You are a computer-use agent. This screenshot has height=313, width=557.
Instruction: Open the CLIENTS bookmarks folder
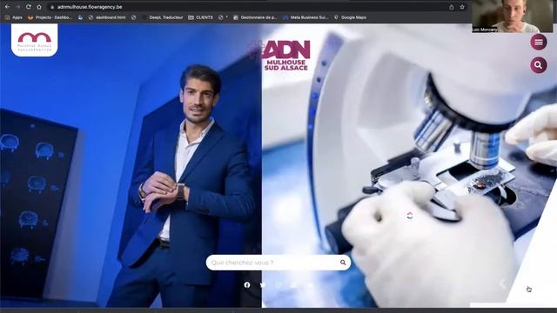pyautogui.click(x=200, y=17)
